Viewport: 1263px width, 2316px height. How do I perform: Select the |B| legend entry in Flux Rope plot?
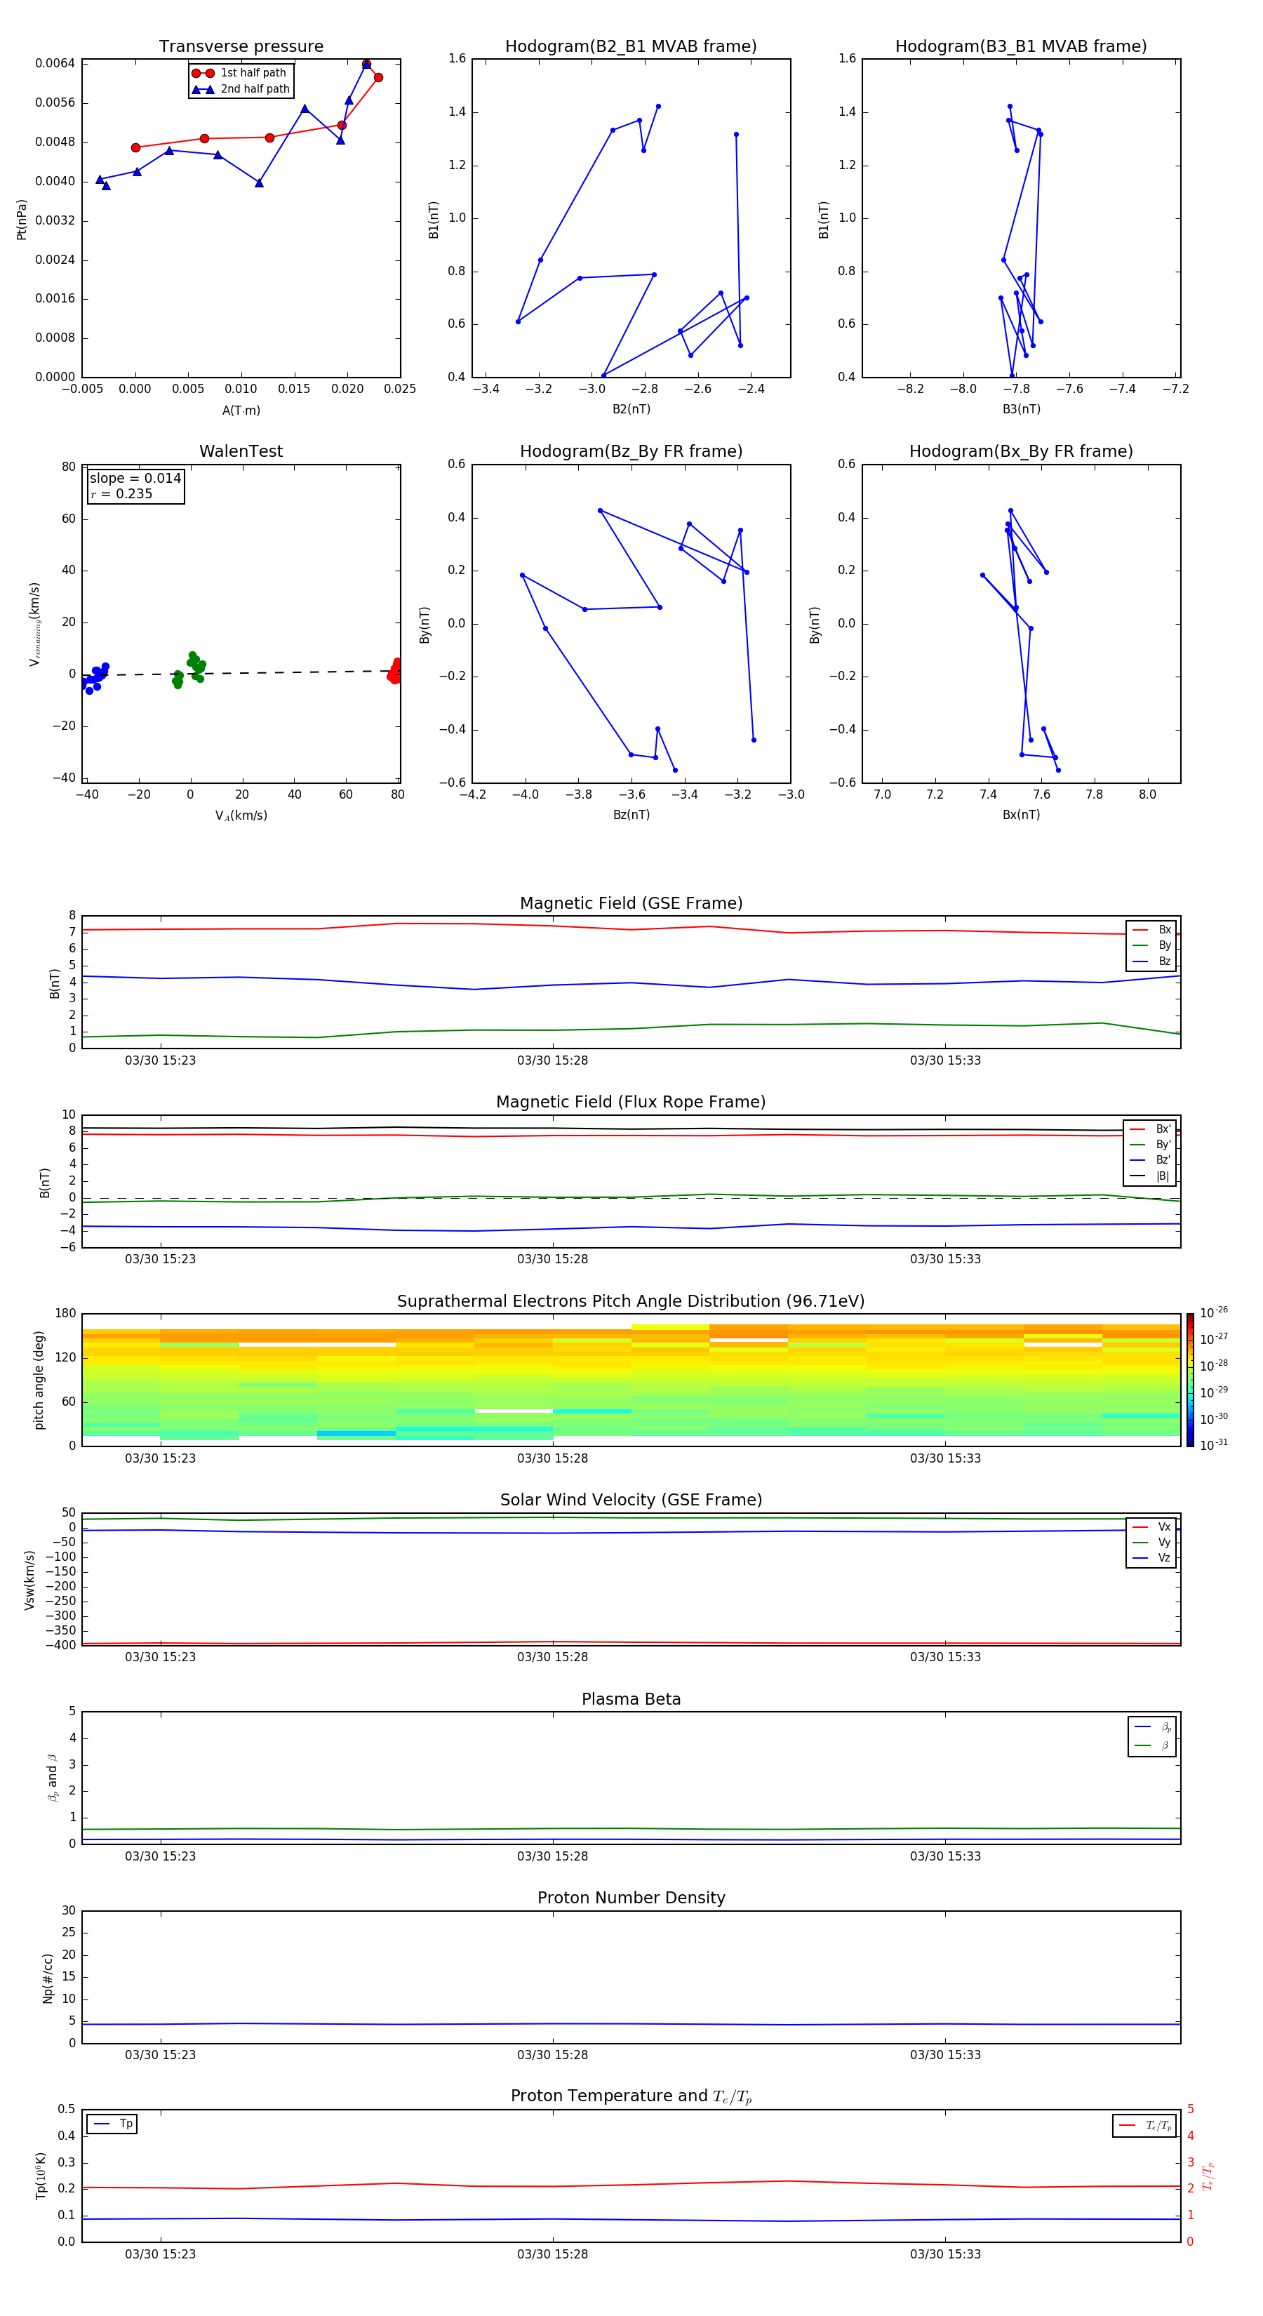[1150, 1176]
